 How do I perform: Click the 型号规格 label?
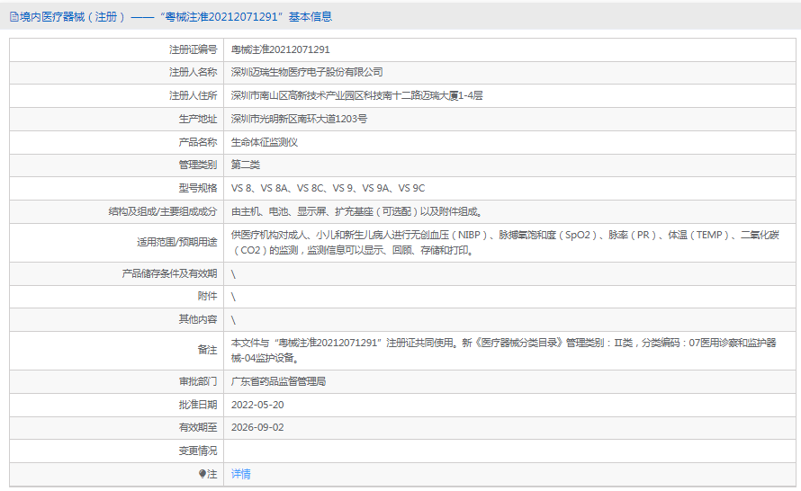(x=198, y=188)
